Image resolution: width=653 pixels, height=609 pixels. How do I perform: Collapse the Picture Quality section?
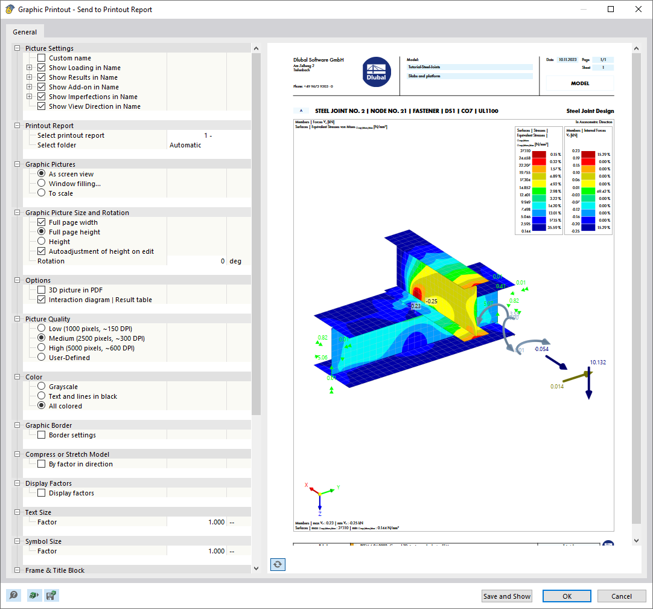(x=17, y=319)
